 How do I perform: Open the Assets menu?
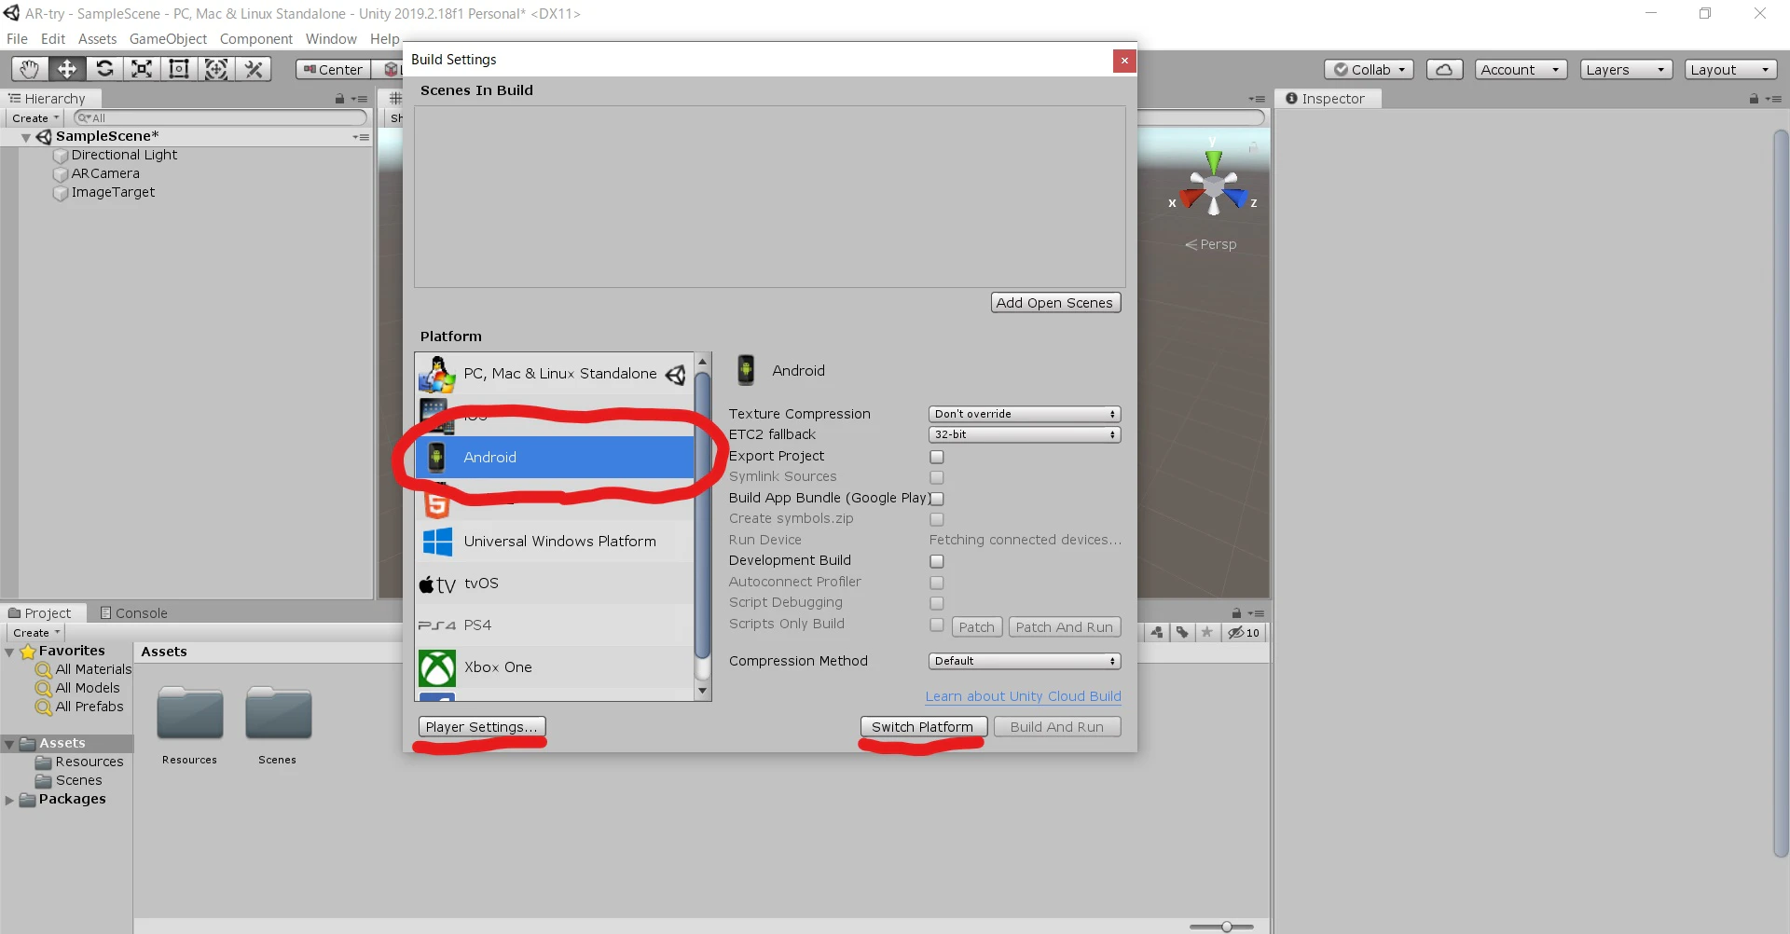(x=97, y=39)
